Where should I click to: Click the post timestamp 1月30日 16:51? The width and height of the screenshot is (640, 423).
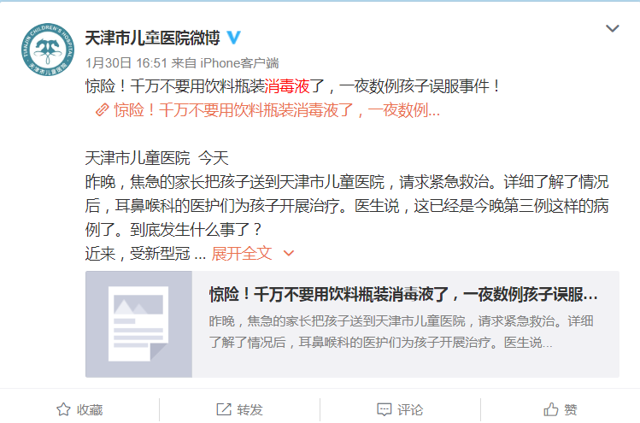click(126, 63)
